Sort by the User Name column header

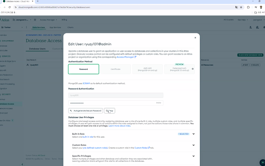(x=31, y=60)
